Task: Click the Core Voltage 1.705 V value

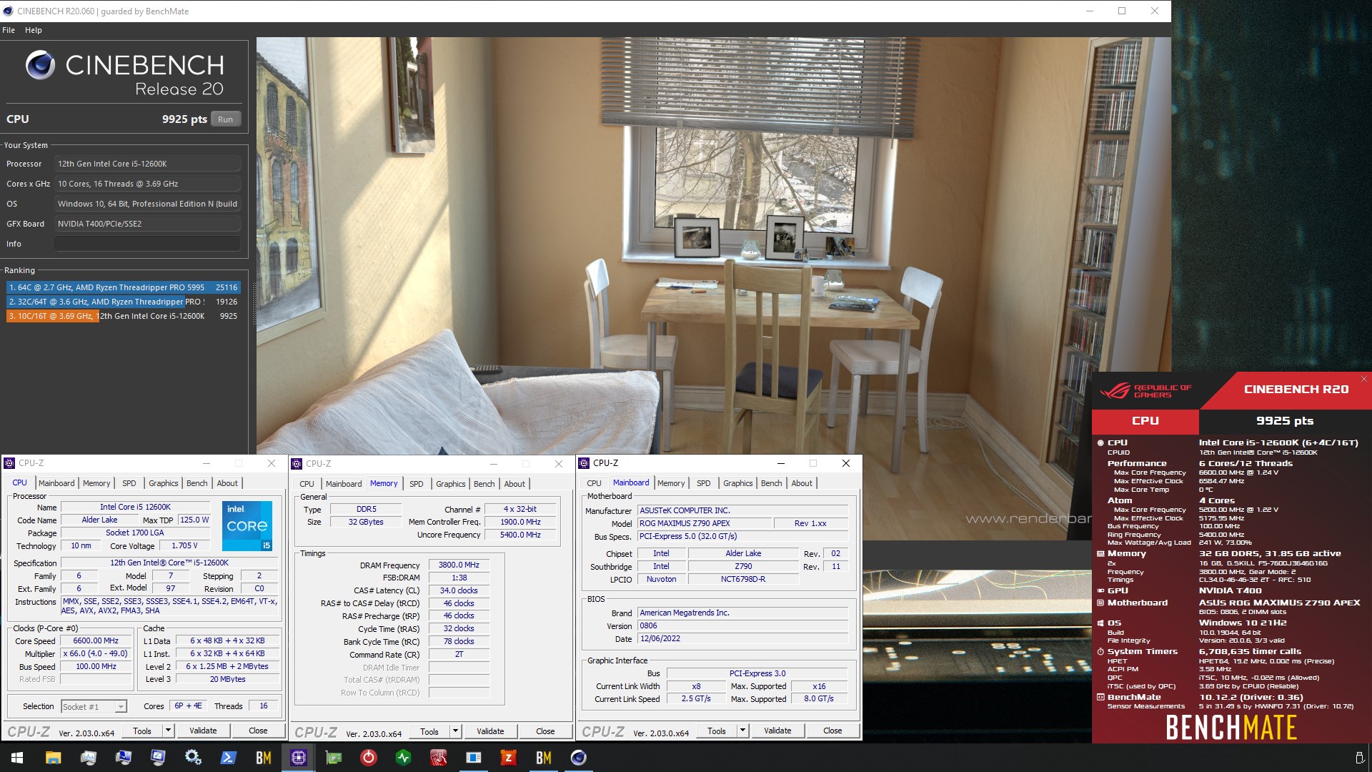Action: pos(184,545)
